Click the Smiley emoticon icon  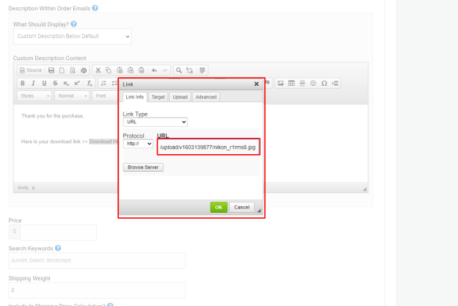(x=313, y=83)
